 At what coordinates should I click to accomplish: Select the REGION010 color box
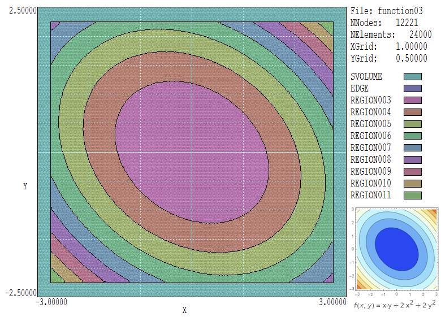click(413, 184)
